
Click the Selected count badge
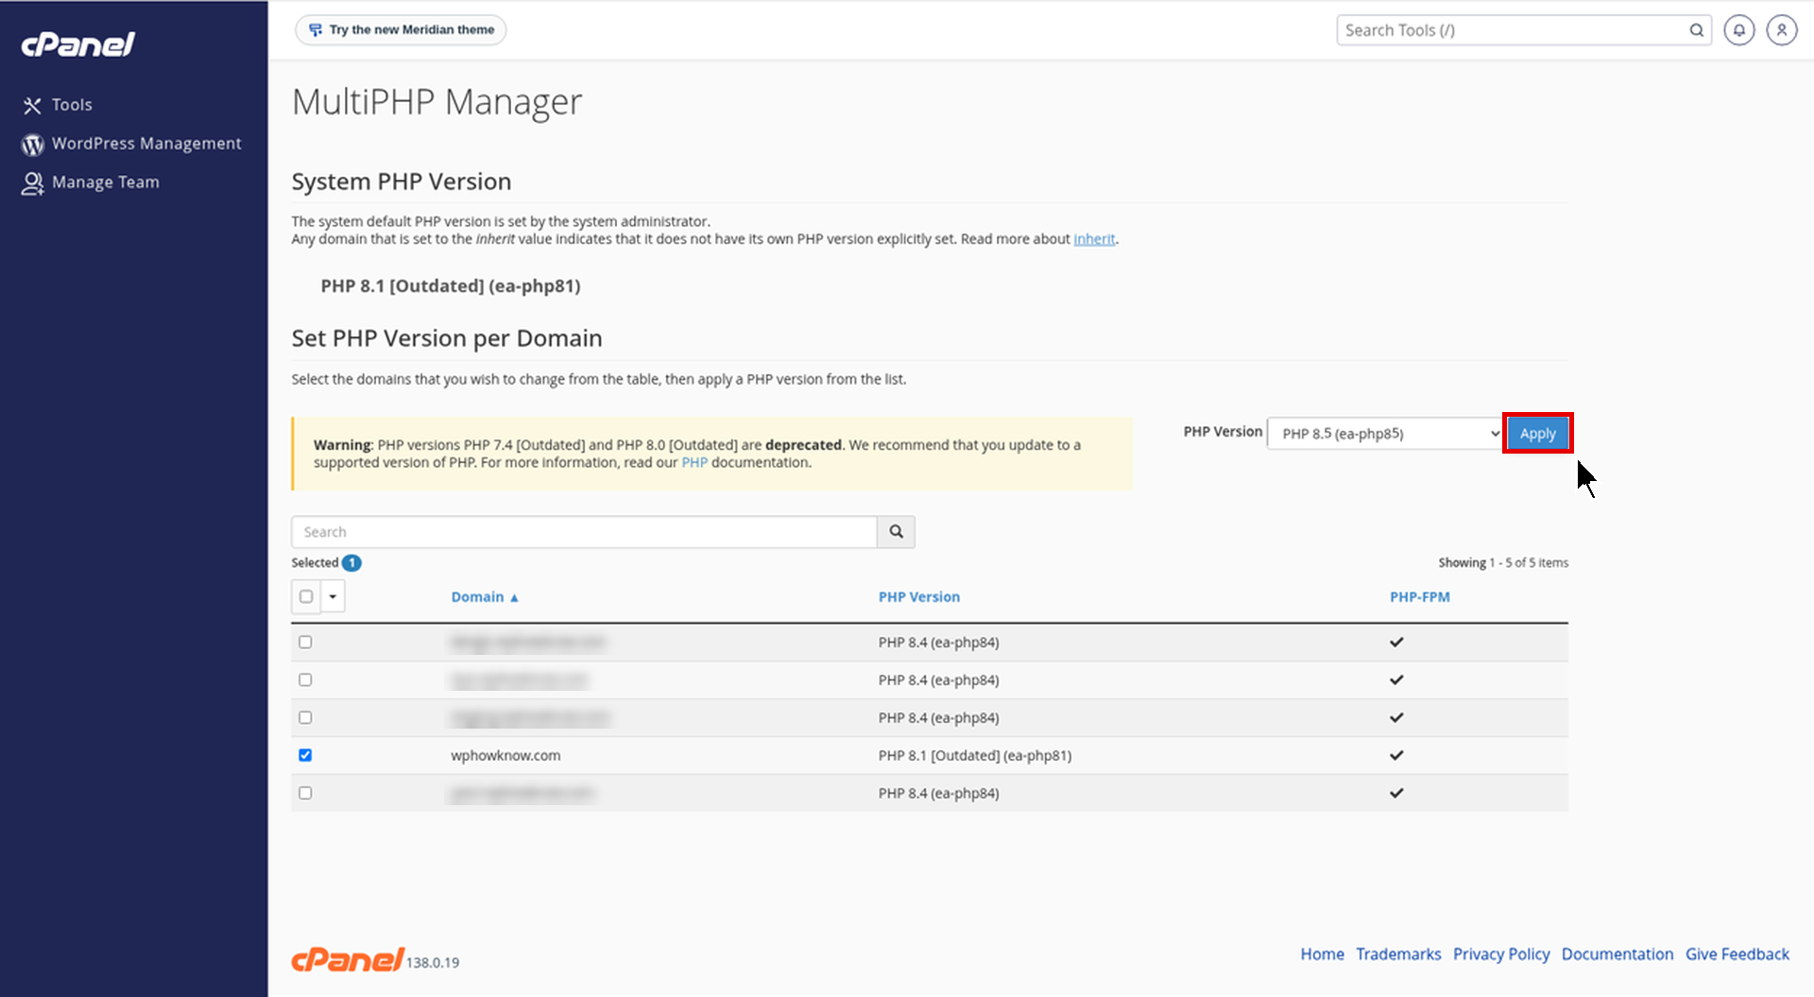click(x=351, y=563)
